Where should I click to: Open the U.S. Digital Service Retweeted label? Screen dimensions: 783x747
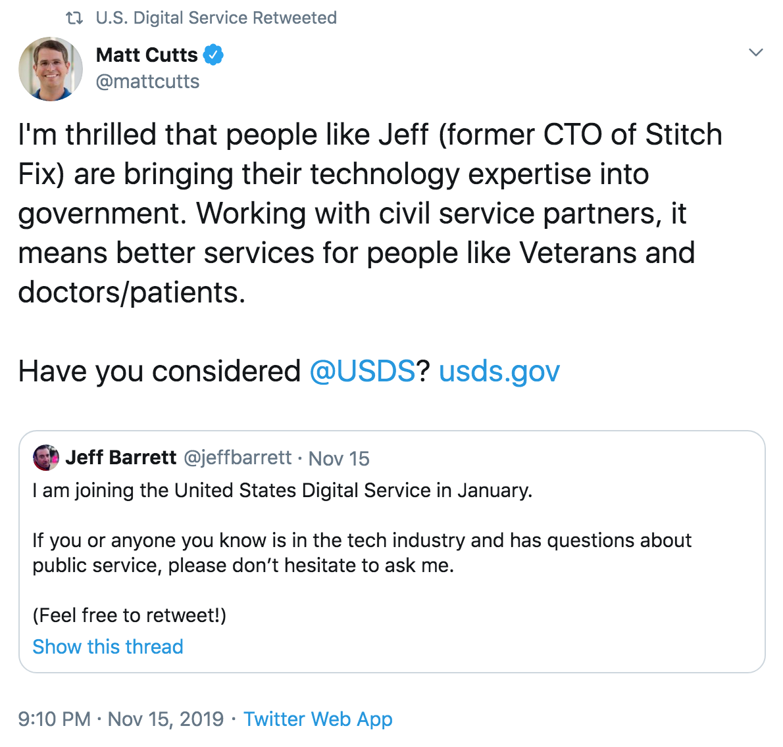coord(216,18)
